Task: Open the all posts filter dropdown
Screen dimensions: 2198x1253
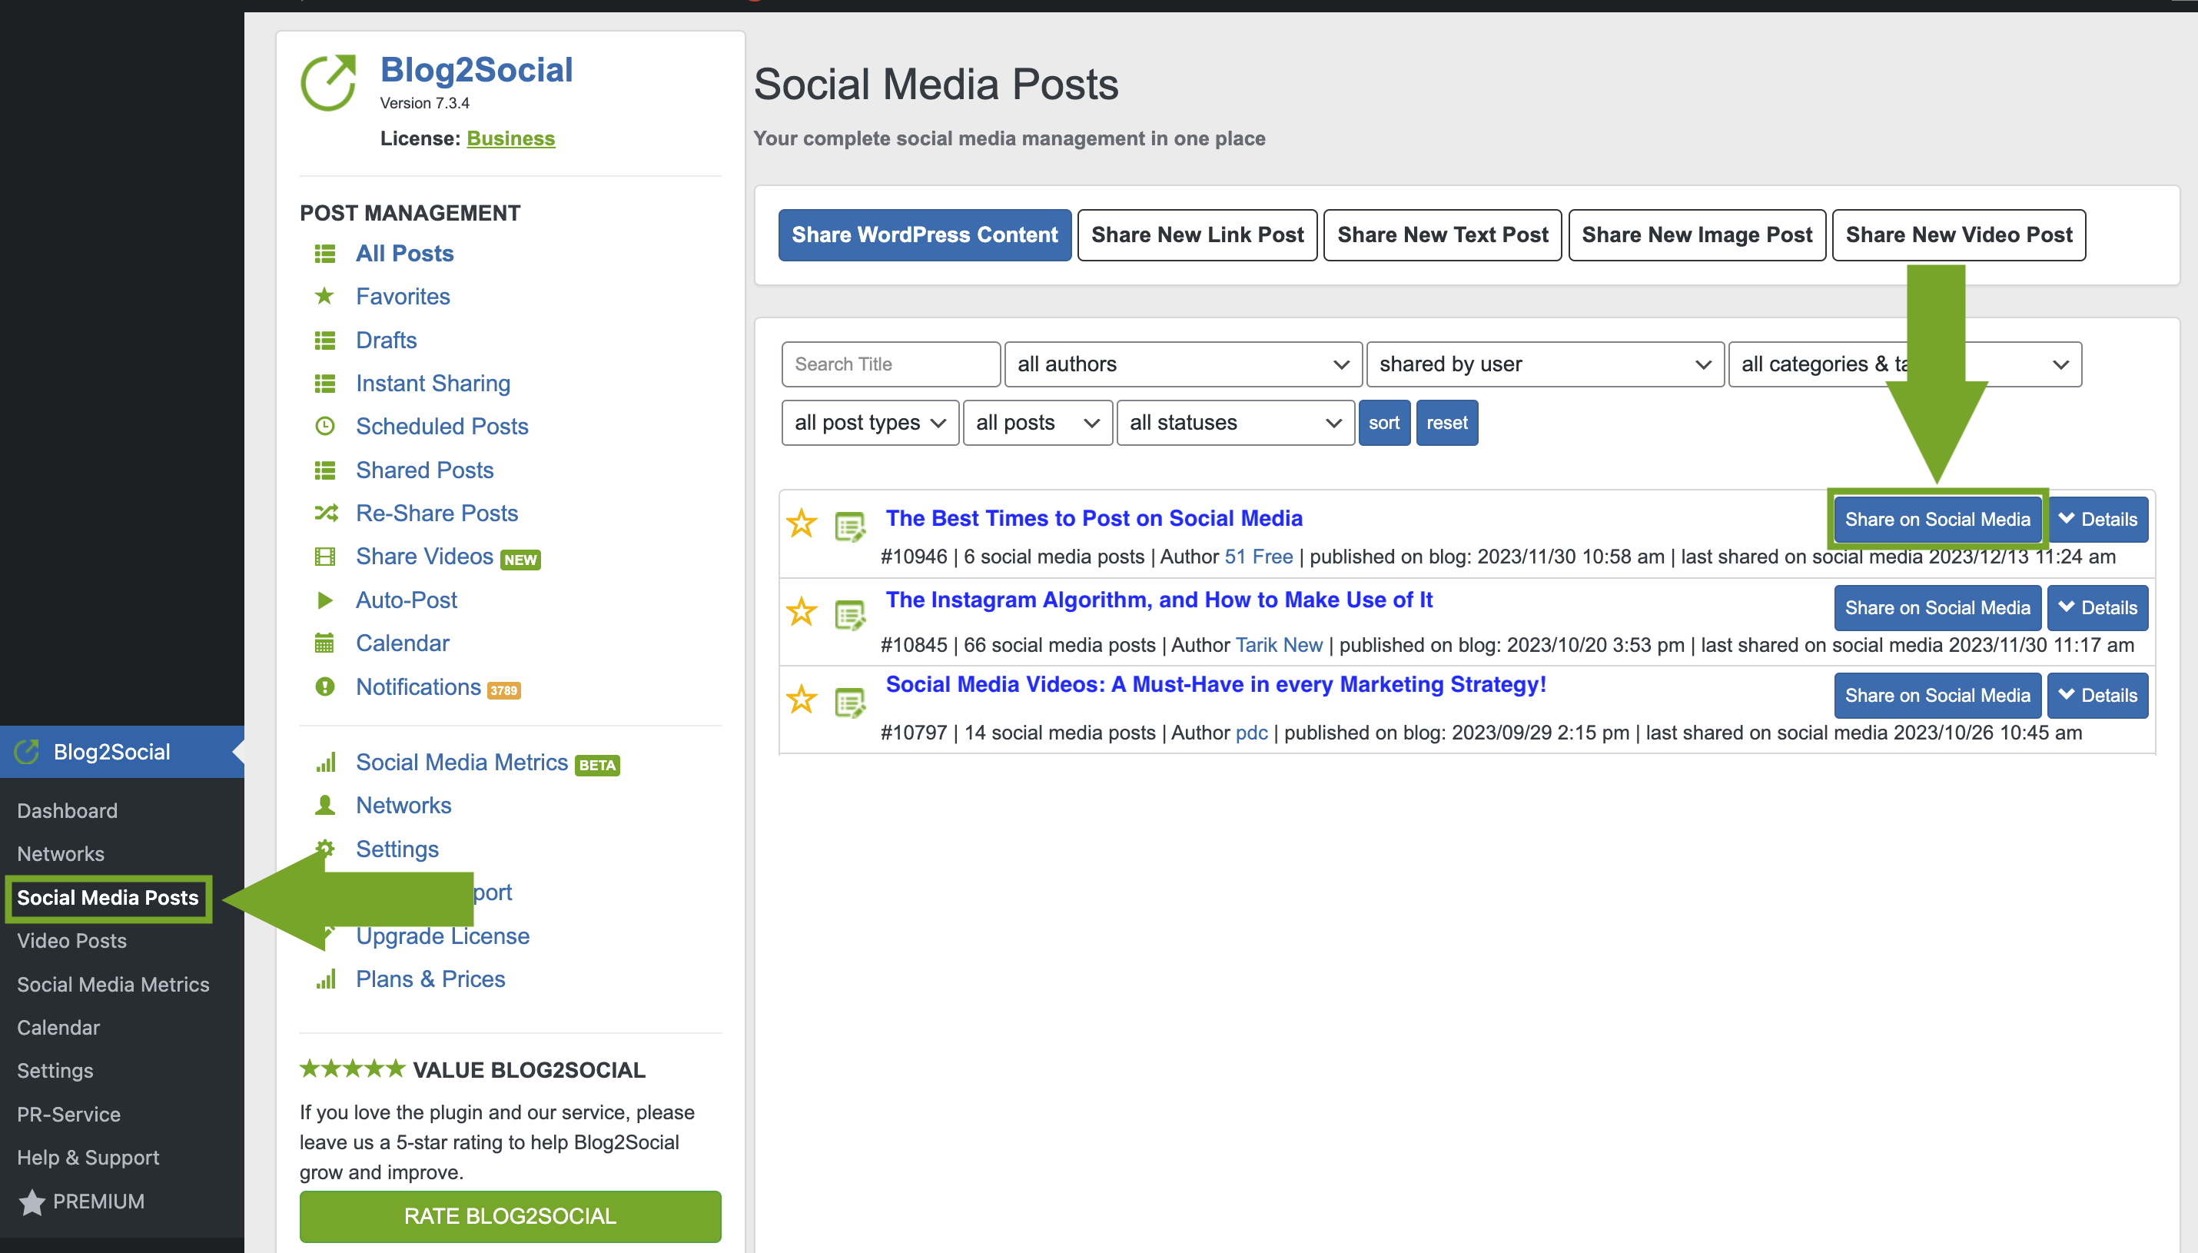Action: (1038, 423)
